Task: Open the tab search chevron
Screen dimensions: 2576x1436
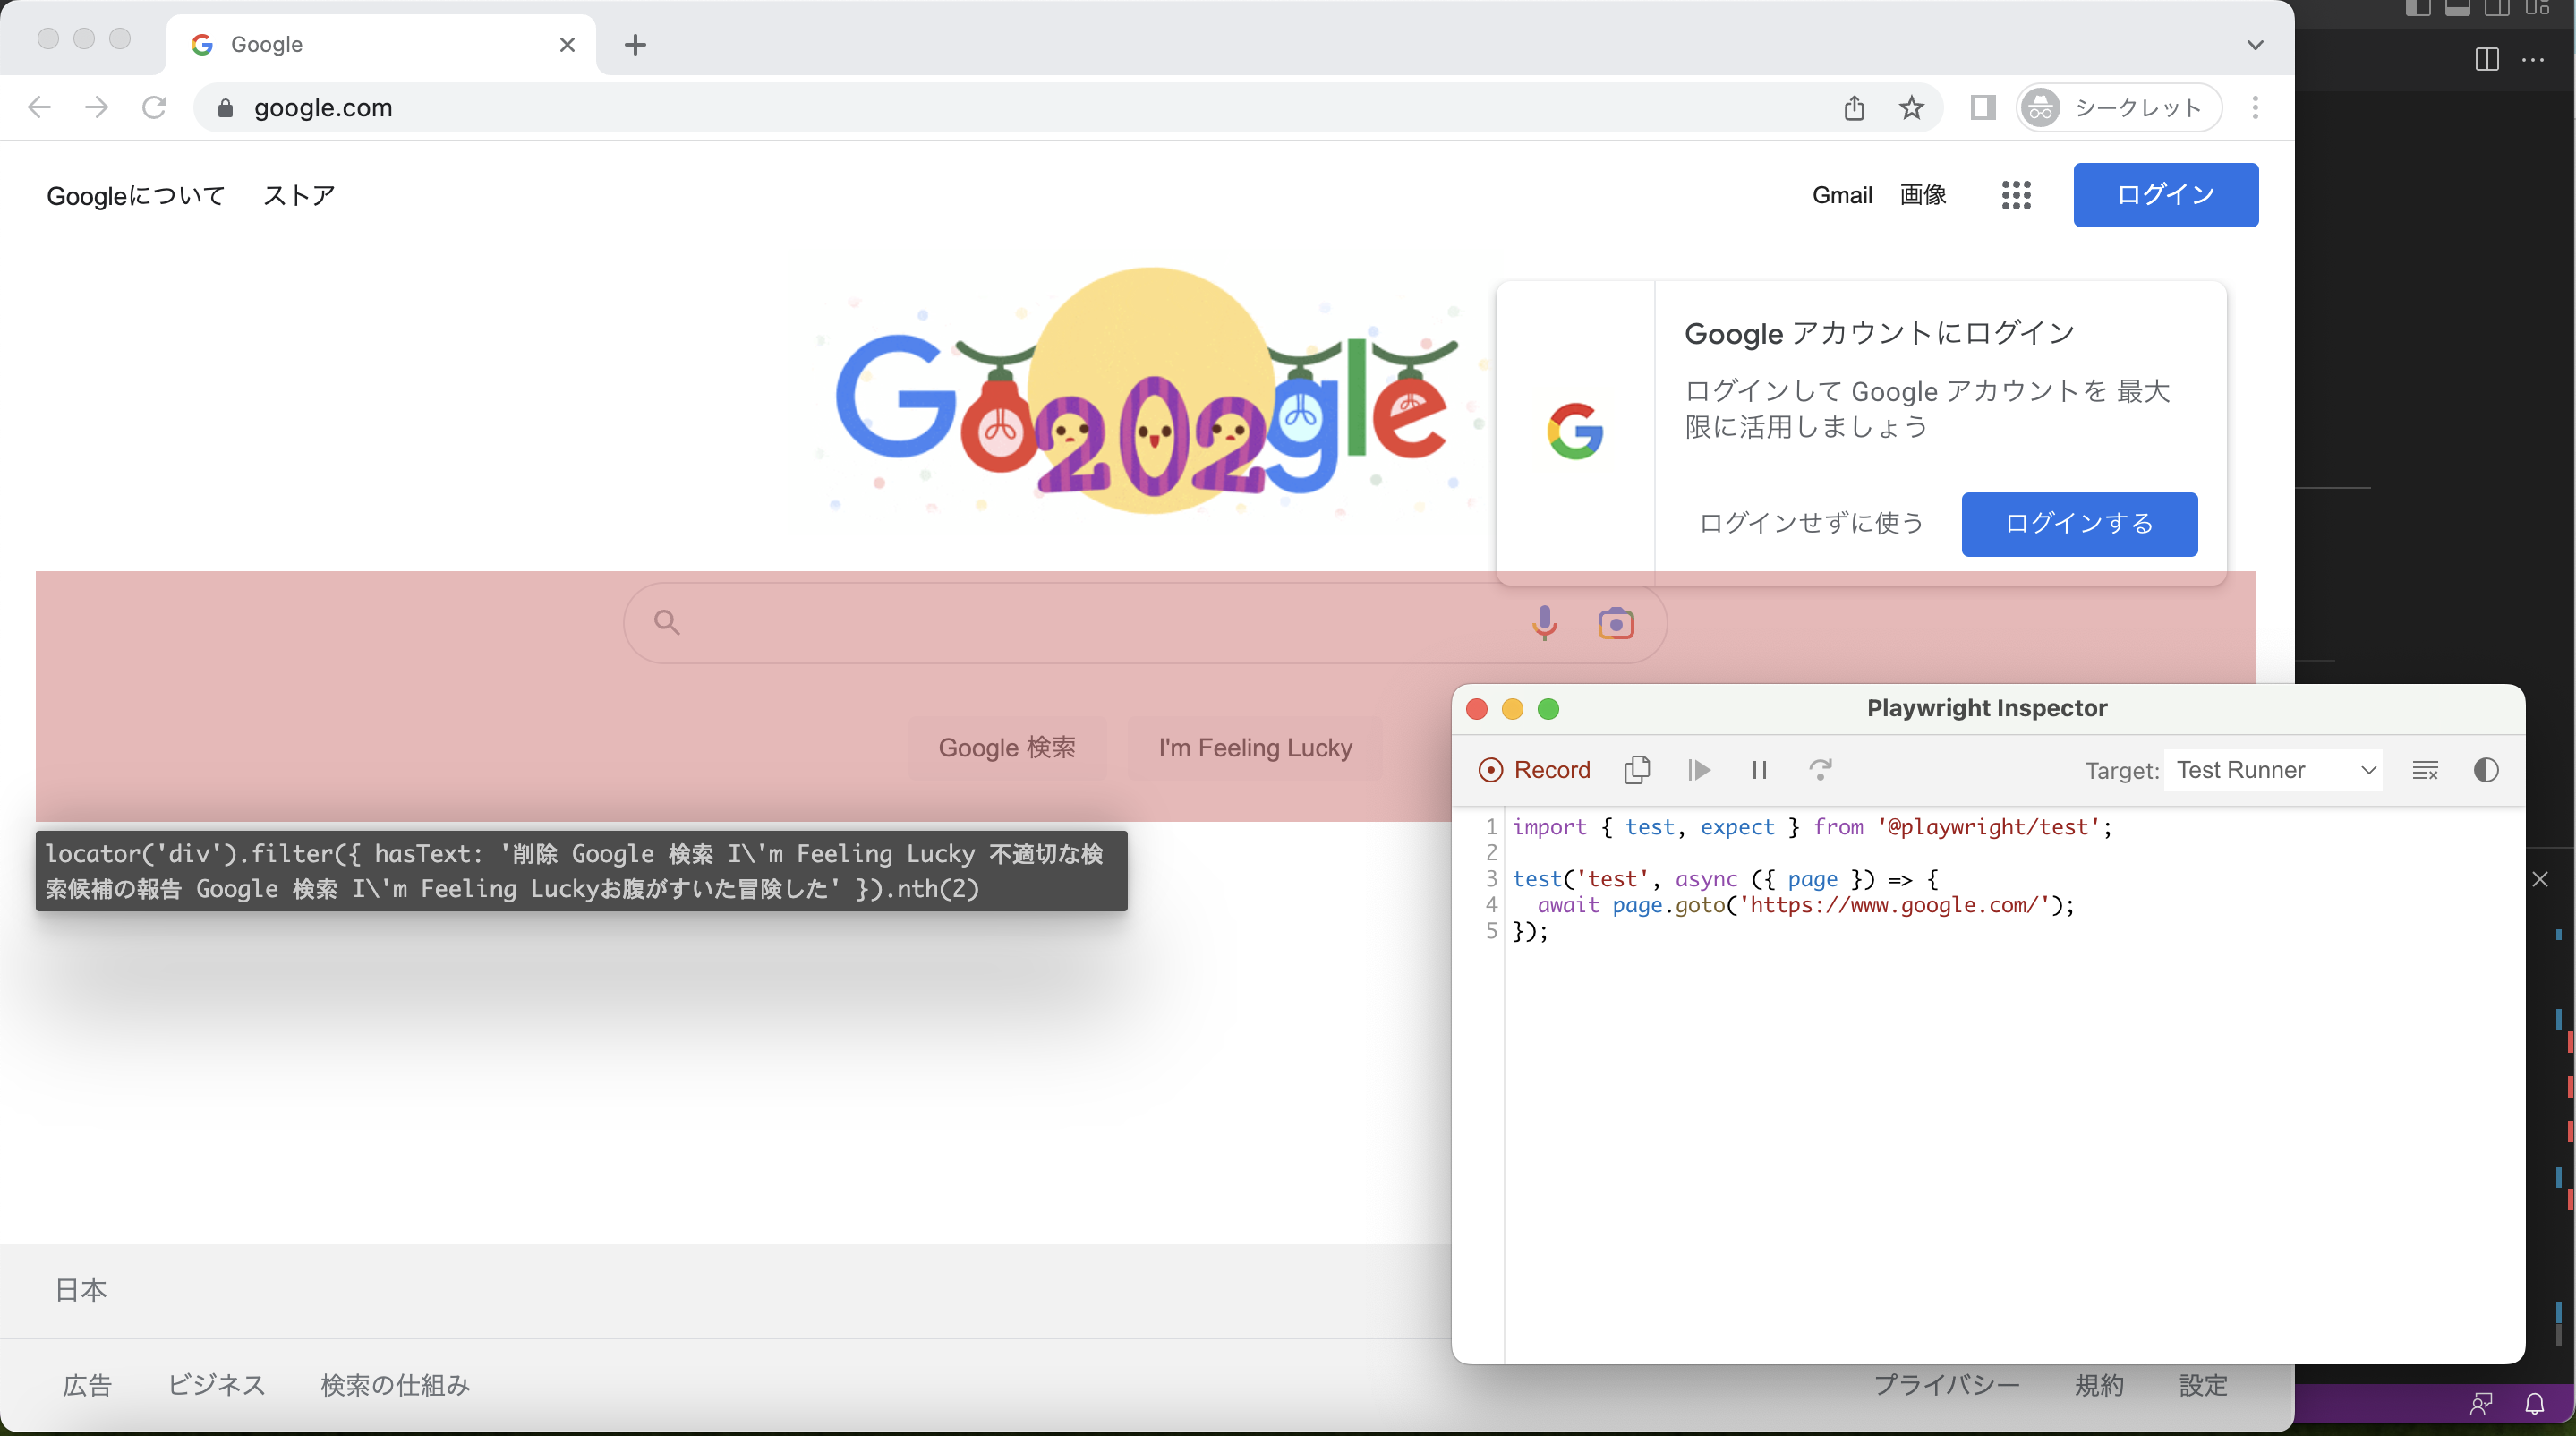Action: pos(2255,45)
